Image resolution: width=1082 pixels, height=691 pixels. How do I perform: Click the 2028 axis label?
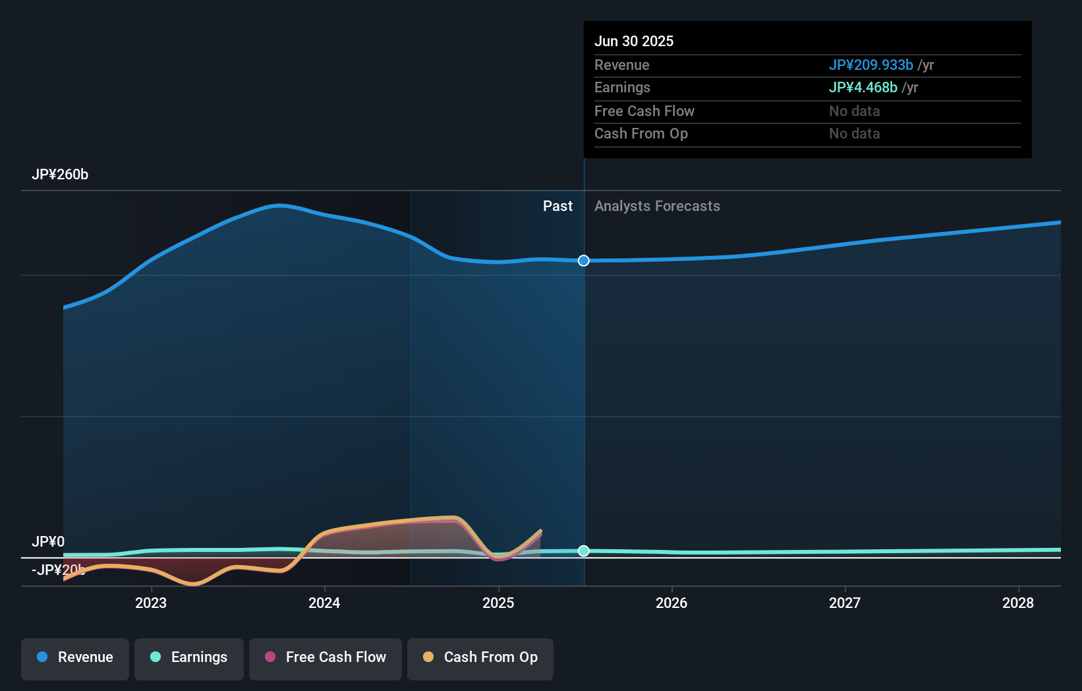click(1018, 603)
